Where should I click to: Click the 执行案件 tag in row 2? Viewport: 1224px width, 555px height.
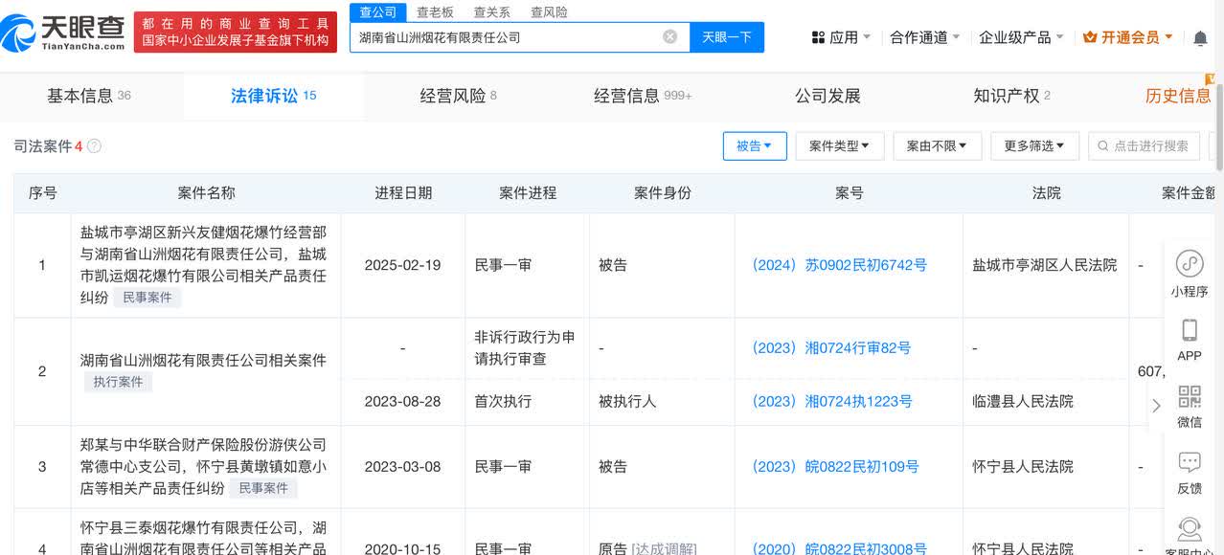pyautogui.click(x=118, y=382)
